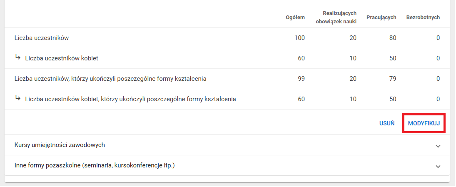The width and height of the screenshot is (456, 187).
Task: Select the Ogółem column header
Action: pos(295,17)
